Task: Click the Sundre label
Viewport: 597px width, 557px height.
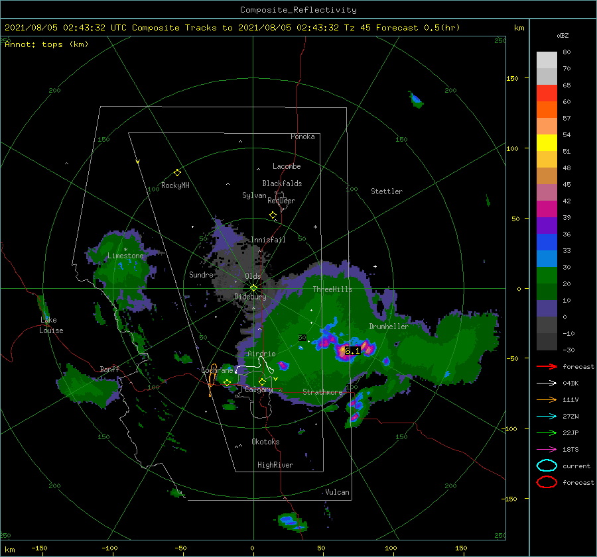Action: click(x=201, y=274)
